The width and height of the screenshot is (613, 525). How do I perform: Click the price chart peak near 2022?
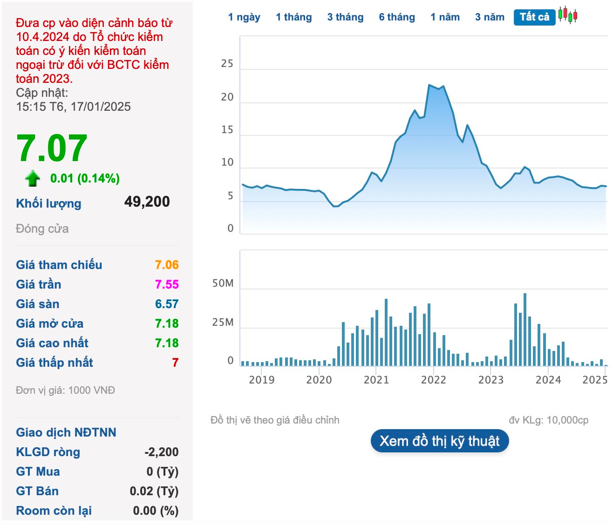click(x=429, y=85)
